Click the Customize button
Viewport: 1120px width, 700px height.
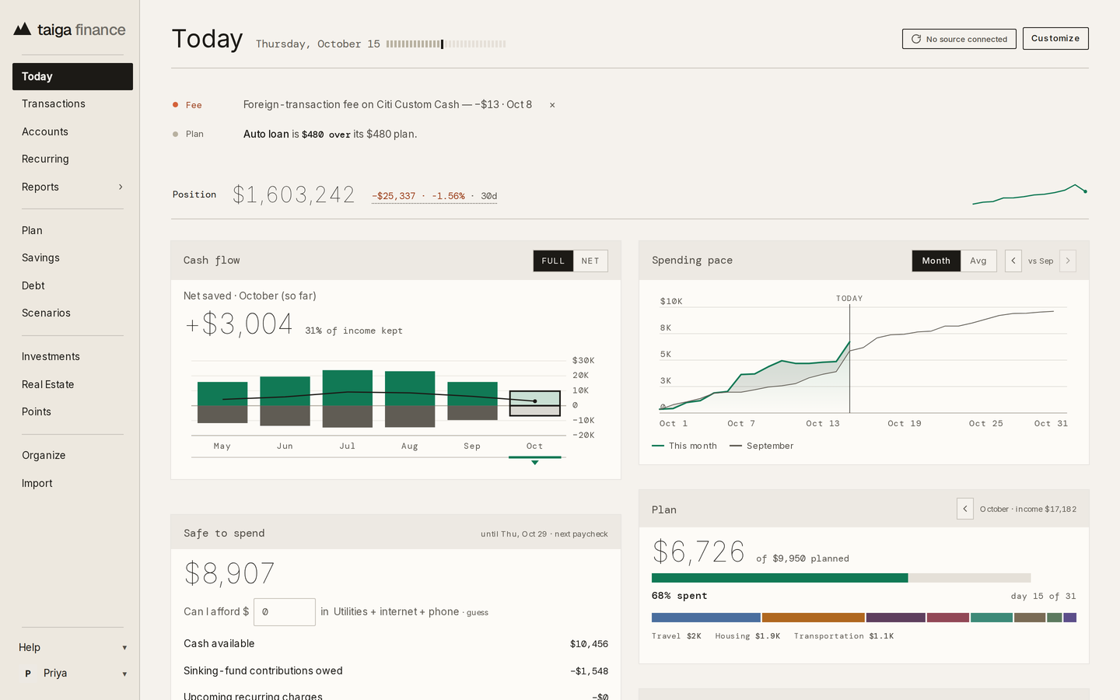[x=1055, y=38]
